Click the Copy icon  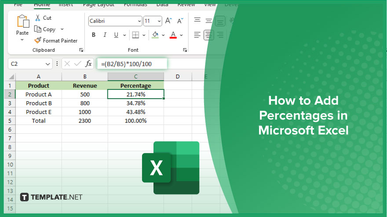38,29
